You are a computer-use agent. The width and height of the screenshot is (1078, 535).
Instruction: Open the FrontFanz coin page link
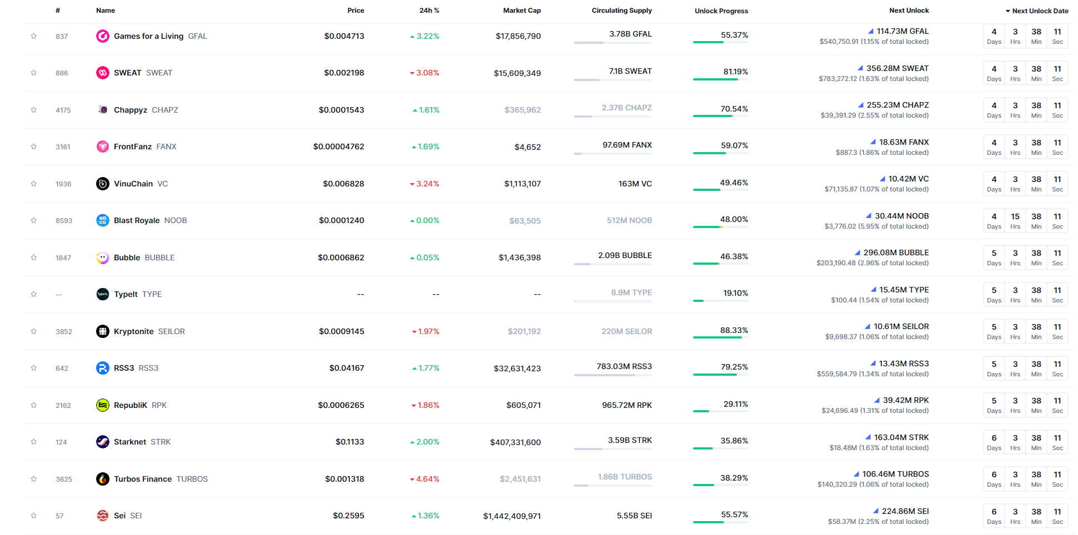(133, 147)
